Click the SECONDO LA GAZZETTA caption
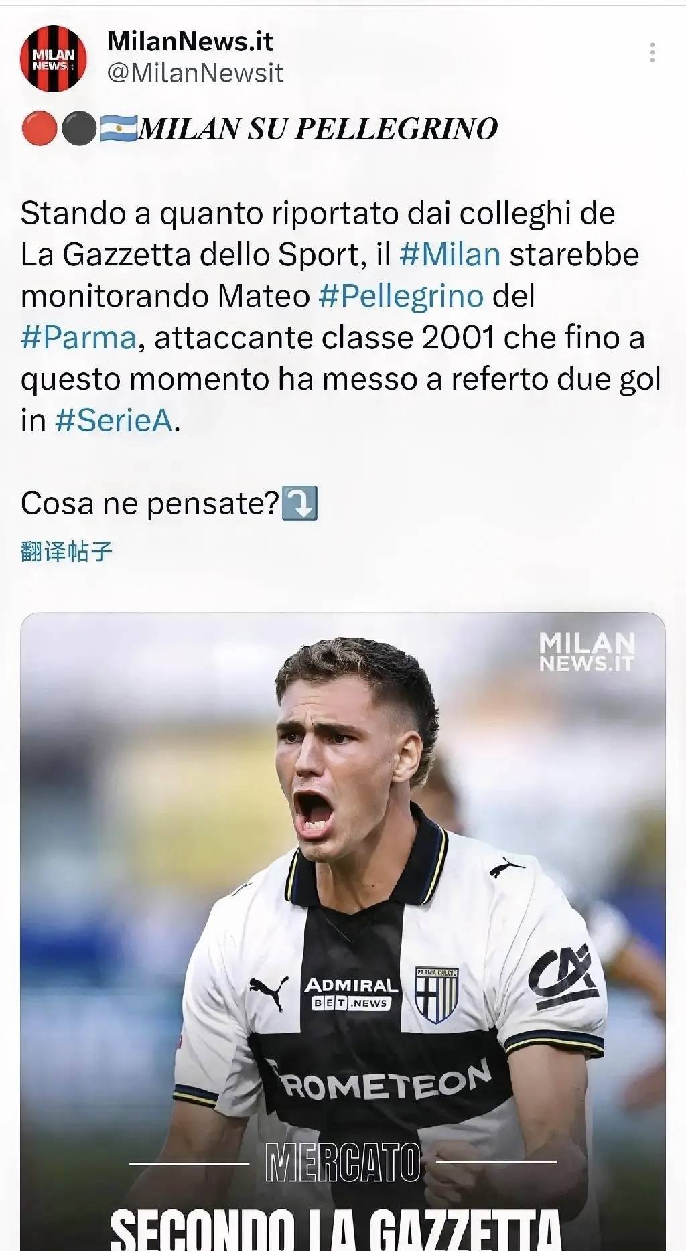 (335, 1229)
